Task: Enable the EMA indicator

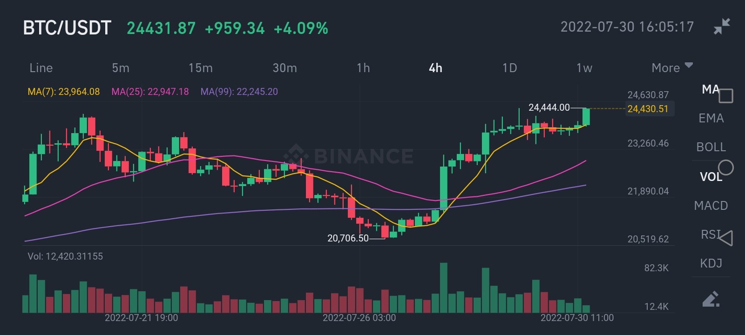Action: click(711, 118)
